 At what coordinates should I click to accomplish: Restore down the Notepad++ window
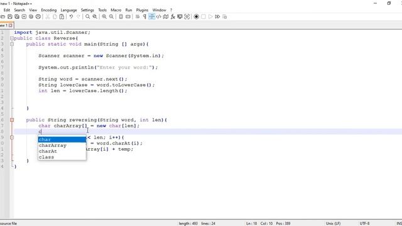(x=389, y=3)
